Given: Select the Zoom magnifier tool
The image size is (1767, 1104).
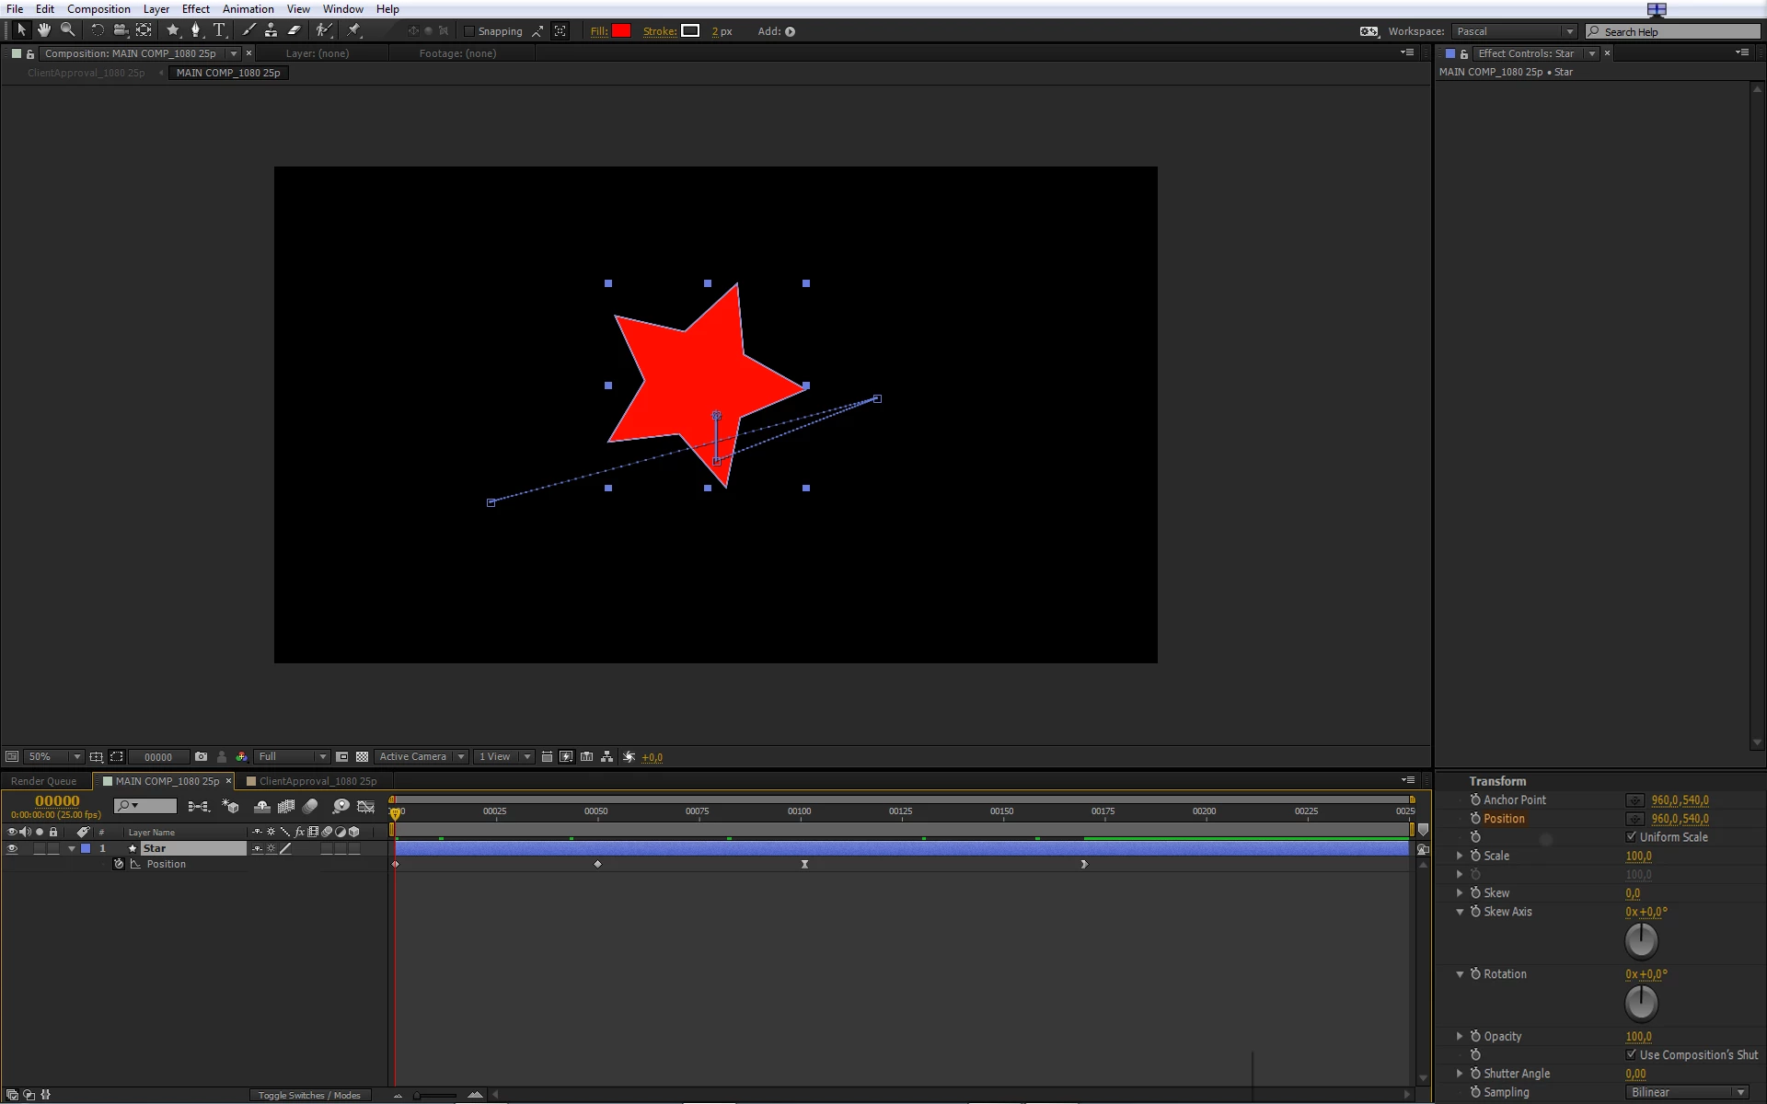Looking at the screenshot, I should point(67,30).
